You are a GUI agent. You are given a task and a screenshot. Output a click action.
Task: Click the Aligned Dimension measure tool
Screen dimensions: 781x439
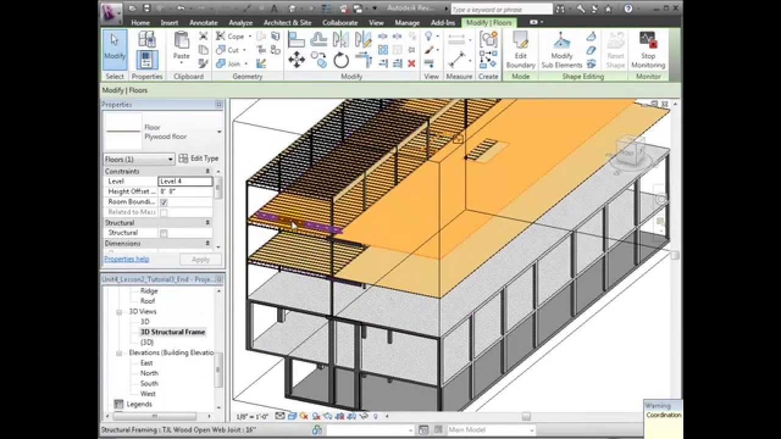coord(457,60)
